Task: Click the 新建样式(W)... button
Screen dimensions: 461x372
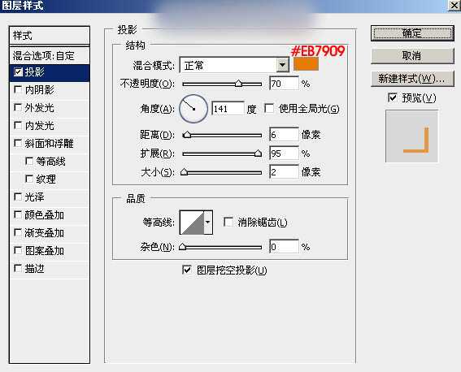Action: tap(412, 79)
